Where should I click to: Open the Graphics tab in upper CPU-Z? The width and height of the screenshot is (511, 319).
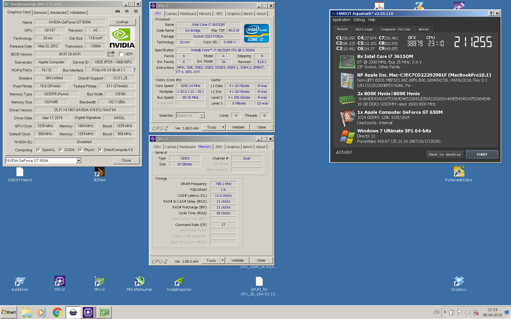point(234,14)
